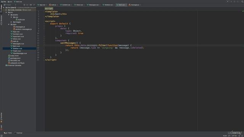Open the TODO tool window
Image resolution: width=244 pixels, height=137 pixels.
click(x=8, y=133)
